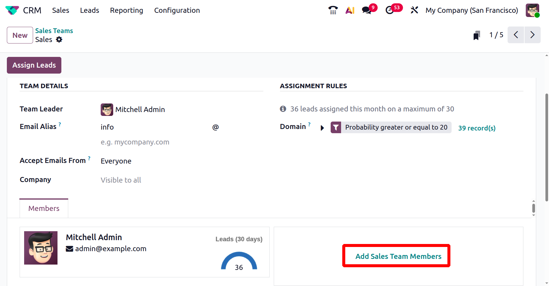Click the Email Alias info field

tap(155, 127)
